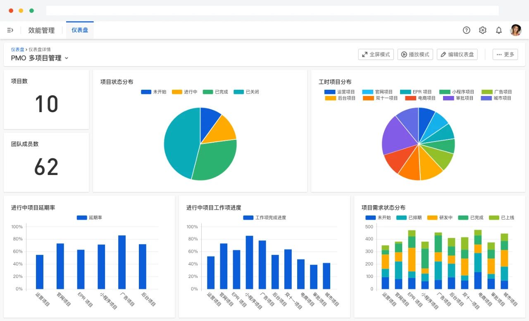Toggle 已关闭 legend in 项目状态分布 chart
Image resolution: width=529 pixels, height=321 pixels.
246,92
